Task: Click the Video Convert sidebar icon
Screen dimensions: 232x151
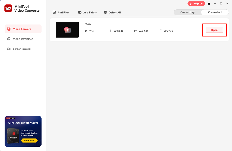Action: point(9,29)
